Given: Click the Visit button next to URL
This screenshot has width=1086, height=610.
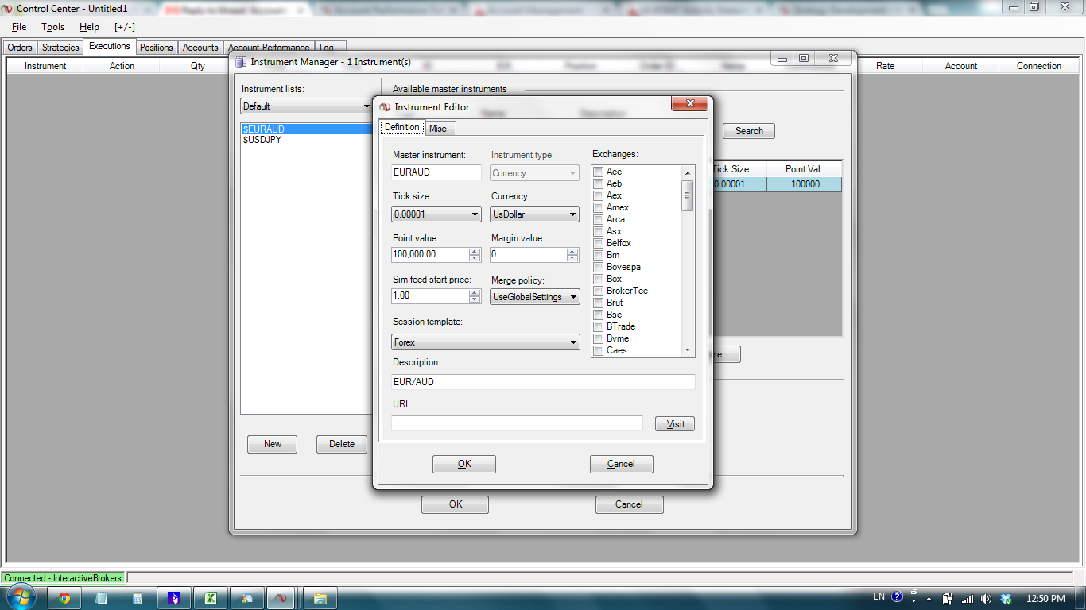Looking at the screenshot, I should click(676, 423).
